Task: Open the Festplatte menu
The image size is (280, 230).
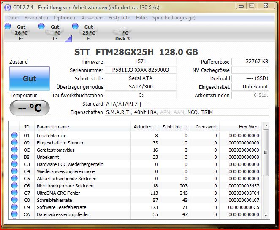Action: pos(119,18)
